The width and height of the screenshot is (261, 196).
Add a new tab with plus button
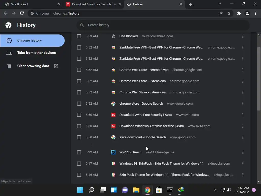(191, 4)
